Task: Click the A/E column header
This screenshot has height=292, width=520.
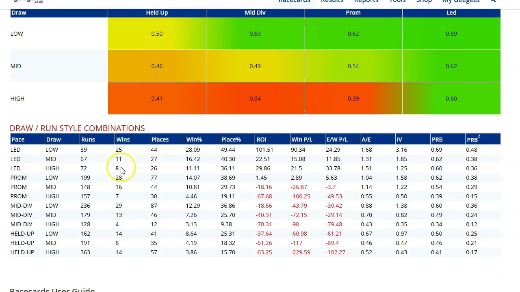Action: [x=366, y=140]
